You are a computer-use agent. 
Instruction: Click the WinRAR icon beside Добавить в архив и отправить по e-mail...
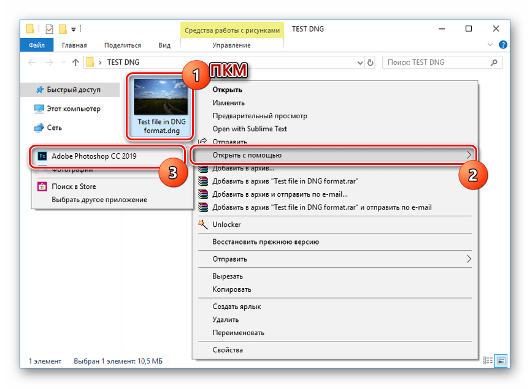203,194
